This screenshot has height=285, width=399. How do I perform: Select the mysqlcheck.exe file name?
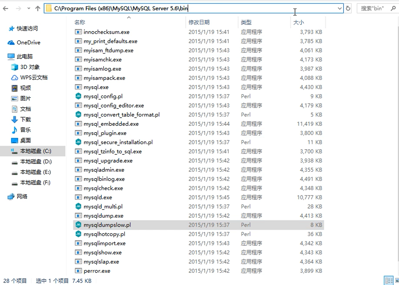coord(103,188)
